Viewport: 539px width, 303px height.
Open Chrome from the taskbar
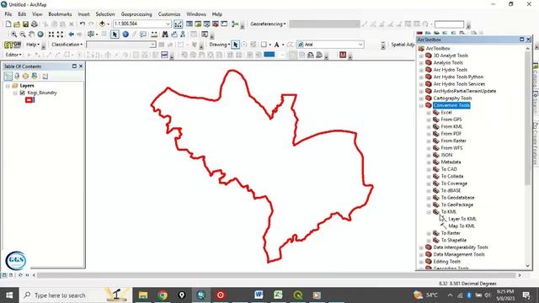point(163,295)
